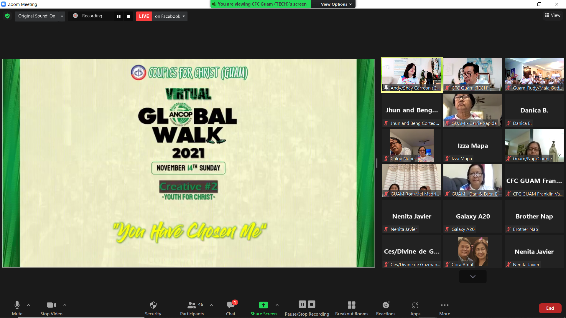Click muted mic icon on Danica B.

pos(509,123)
